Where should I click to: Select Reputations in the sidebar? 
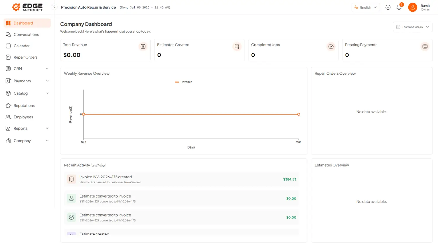27,106
